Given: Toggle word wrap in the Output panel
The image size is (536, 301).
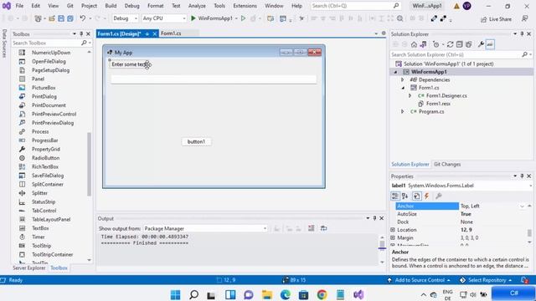Looking at the screenshot, I should click(x=323, y=228).
